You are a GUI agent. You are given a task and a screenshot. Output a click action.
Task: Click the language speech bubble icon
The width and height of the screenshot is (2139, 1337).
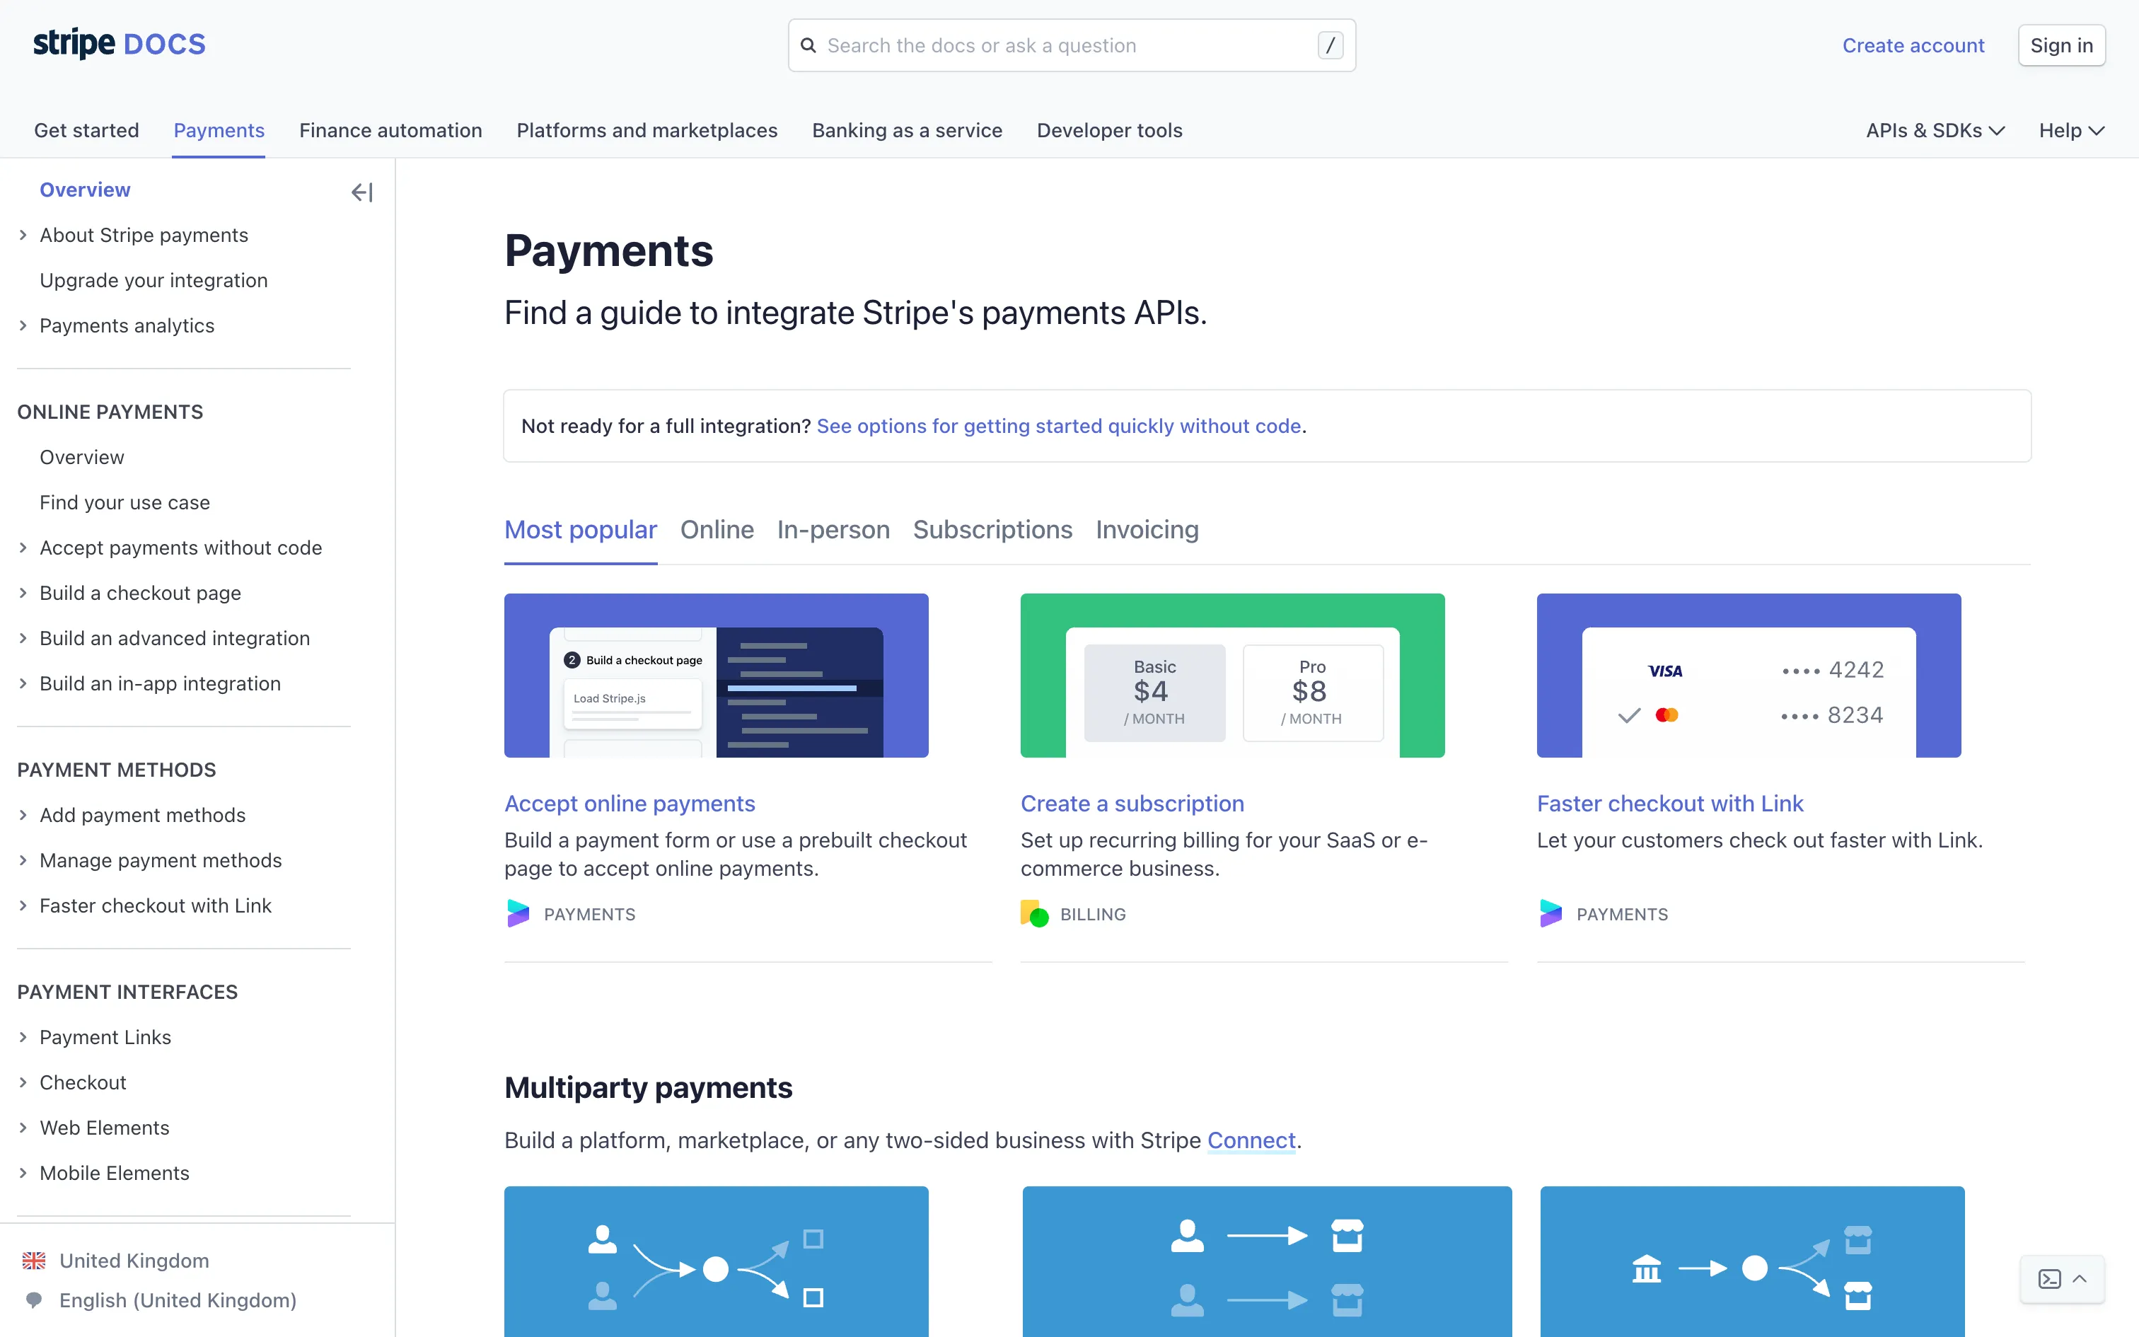[x=33, y=1300]
